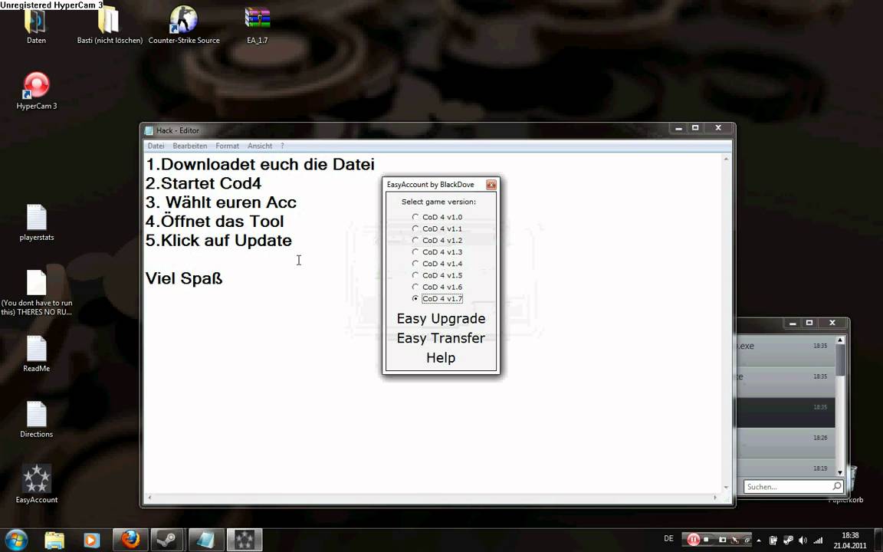Open the Datei menu in Editor

pyautogui.click(x=156, y=146)
